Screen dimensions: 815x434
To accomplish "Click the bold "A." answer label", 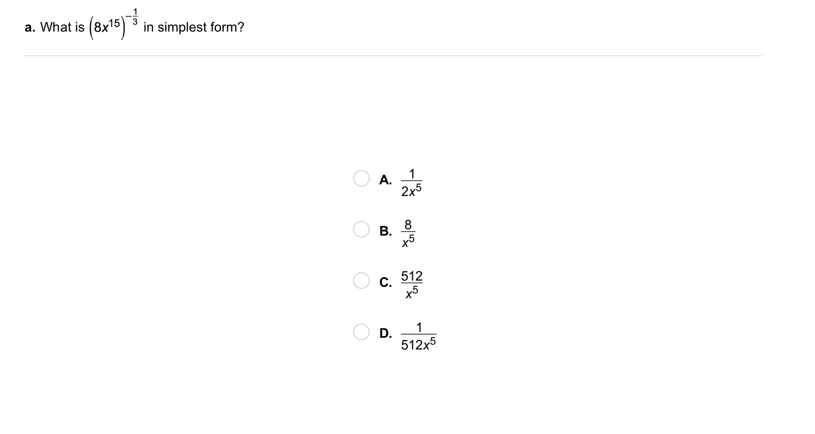I will coord(386,180).
